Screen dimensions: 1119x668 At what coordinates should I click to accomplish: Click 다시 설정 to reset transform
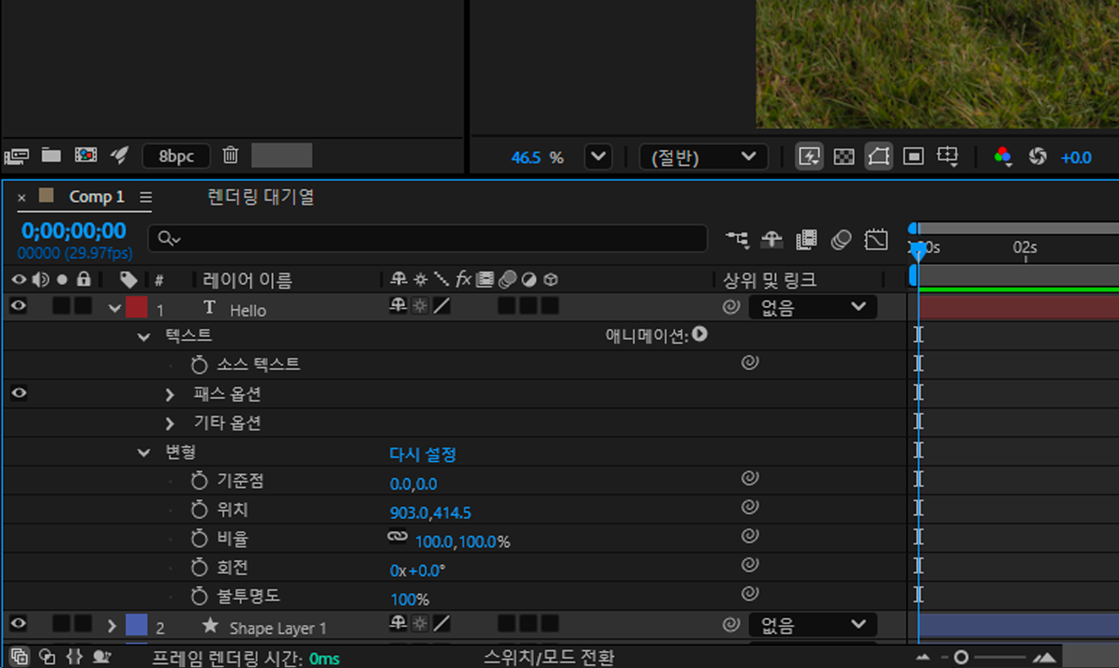[422, 454]
